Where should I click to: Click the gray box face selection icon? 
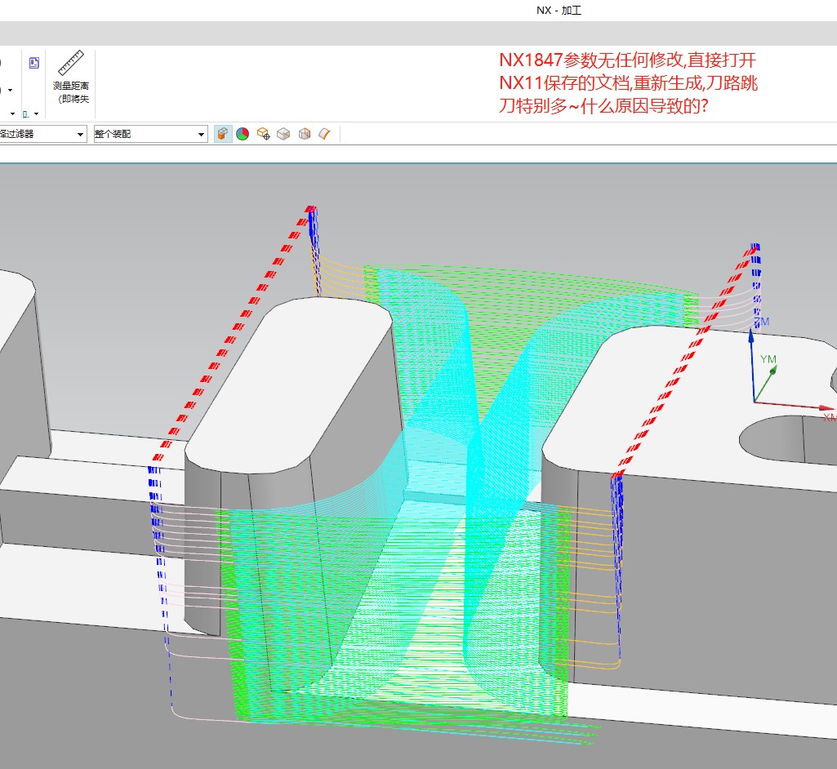point(283,134)
